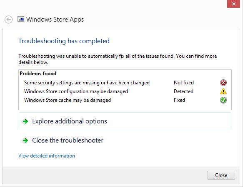
Task: Open Explore additional options
Action: click(x=125, y=121)
